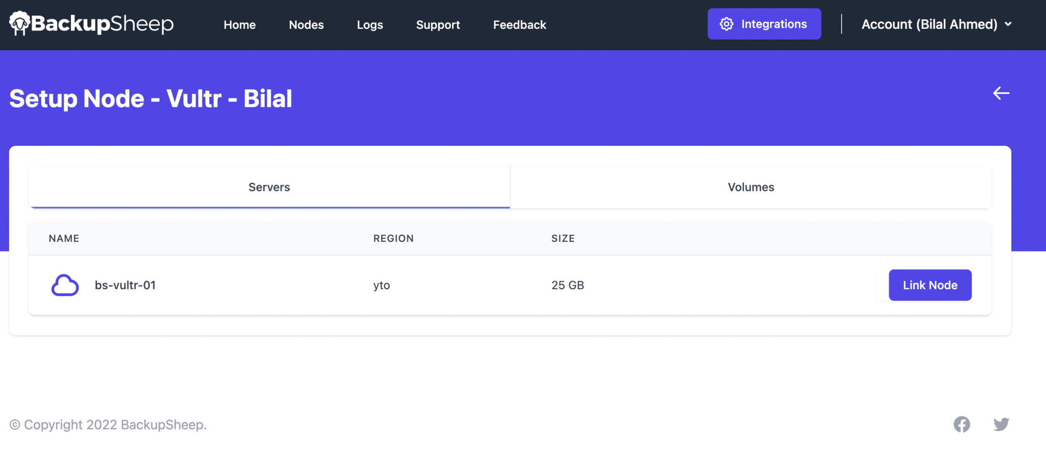Image resolution: width=1046 pixels, height=468 pixels.
Task: Click the yto region value
Action: [x=381, y=286]
